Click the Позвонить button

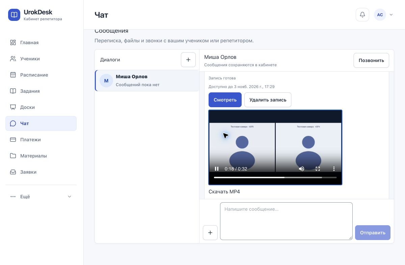coord(371,60)
